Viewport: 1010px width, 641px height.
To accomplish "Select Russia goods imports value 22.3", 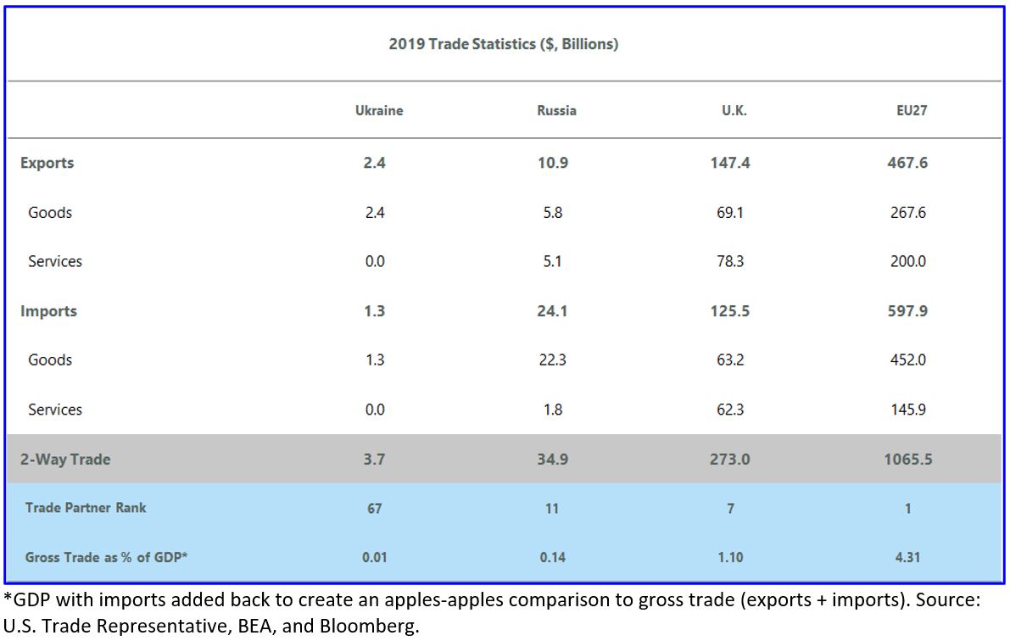I will click(552, 360).
